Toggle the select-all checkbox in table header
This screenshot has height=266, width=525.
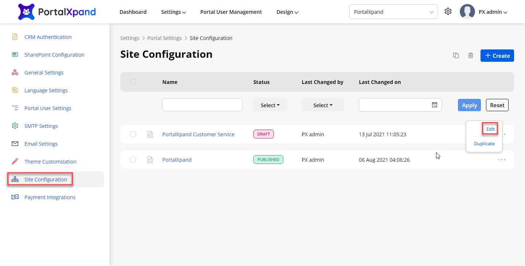[x=133, y=82]
